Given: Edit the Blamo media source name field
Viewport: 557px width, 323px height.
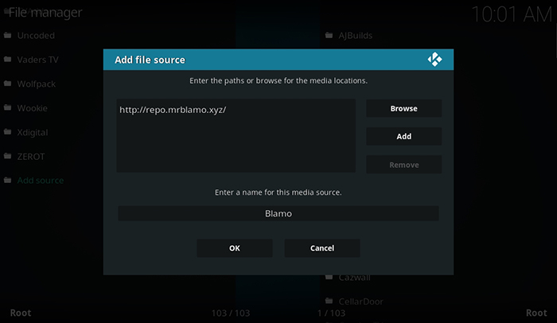Looking at the screenshot, I should coord(278,213).
